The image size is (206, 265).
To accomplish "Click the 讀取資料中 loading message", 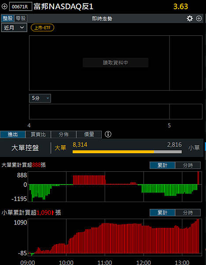I will (116, 63).
